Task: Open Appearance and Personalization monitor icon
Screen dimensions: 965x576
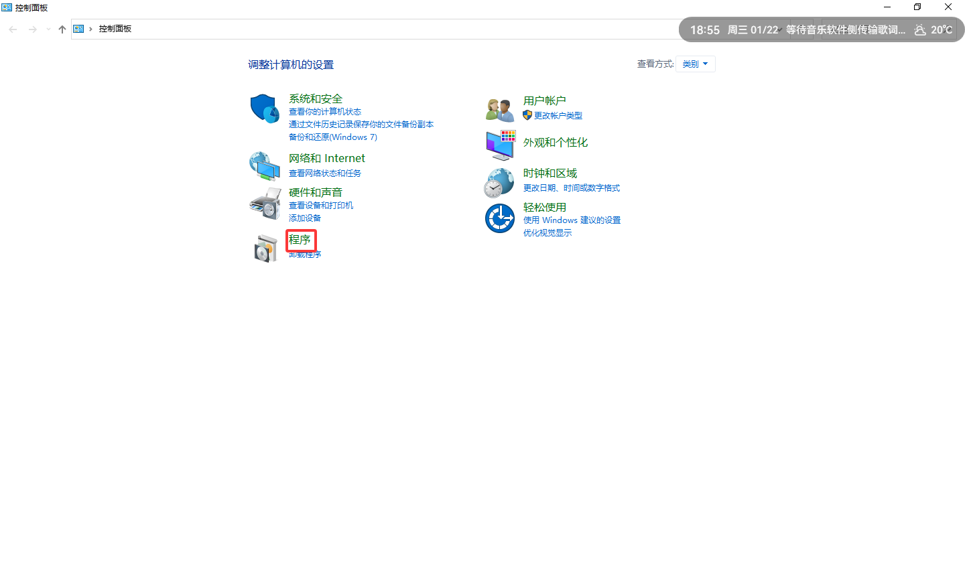Action: (500, 145)
